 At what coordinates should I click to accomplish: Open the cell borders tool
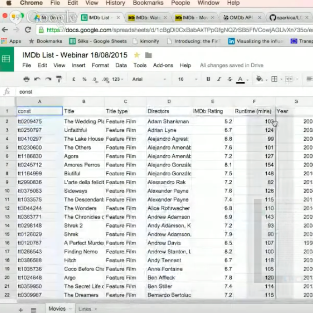(274, 79)
